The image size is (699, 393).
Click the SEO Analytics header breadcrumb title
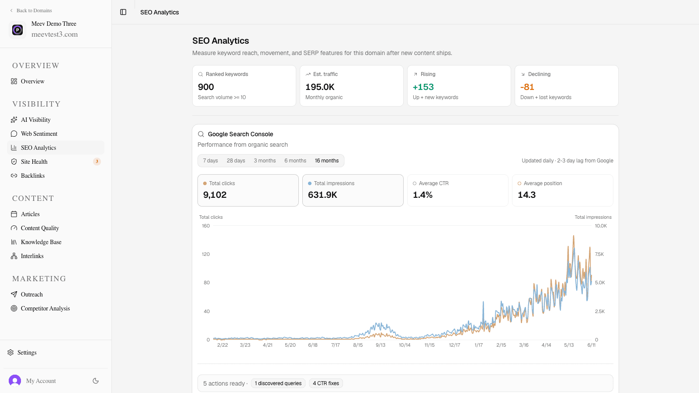coord(159,12)
